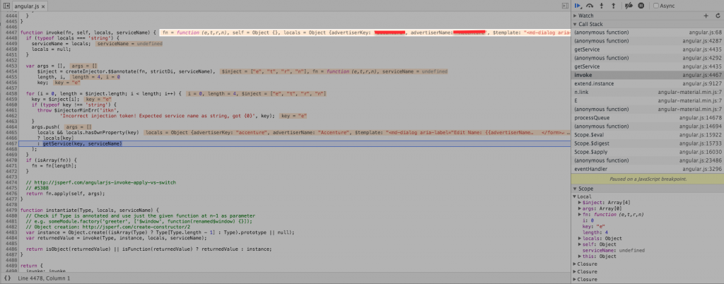Select the Scope.$eval stack frame
This screenshot has height=284, width=724.
coord(648,135)
